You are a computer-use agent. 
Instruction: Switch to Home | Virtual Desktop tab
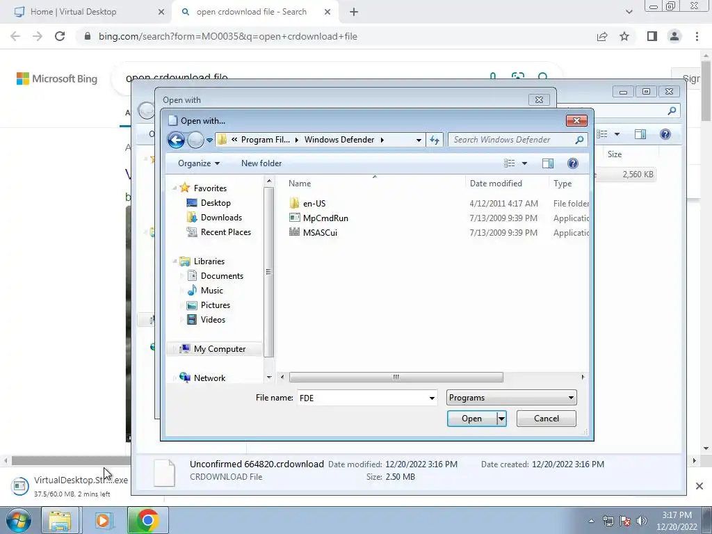[x=73, y=12]
